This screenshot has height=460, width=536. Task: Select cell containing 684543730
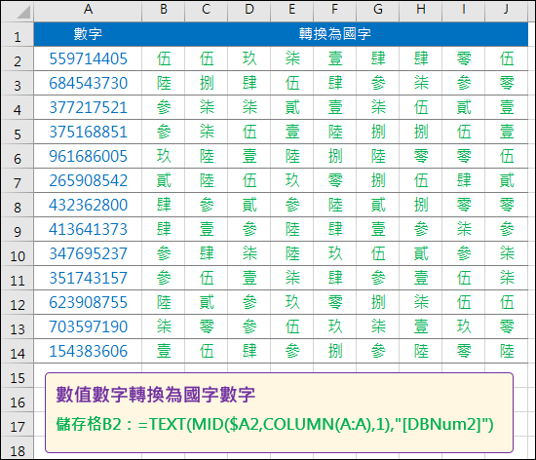pyautogui.click(x=88, y=83)
